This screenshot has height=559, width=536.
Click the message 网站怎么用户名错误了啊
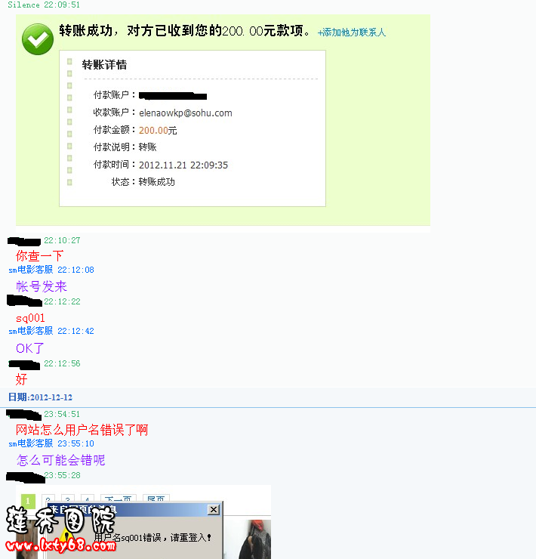tap(82, 430)
